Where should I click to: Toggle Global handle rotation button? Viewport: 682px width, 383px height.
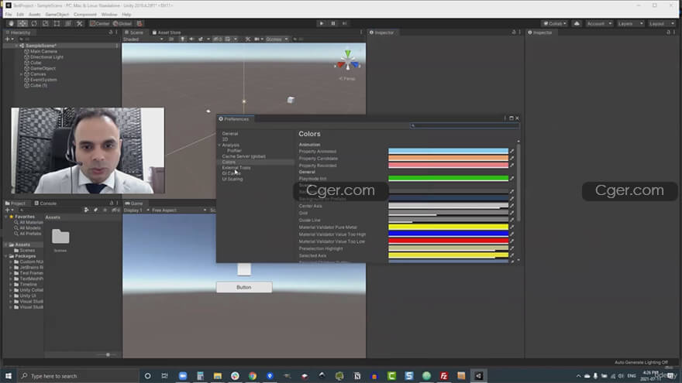click(x=122, y=23)
